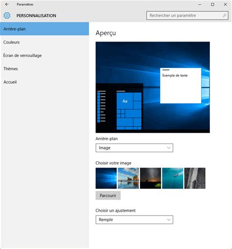Choose the blue Windows logo wallpaper
Screen dimensions: 232x249
pos(106,178)
